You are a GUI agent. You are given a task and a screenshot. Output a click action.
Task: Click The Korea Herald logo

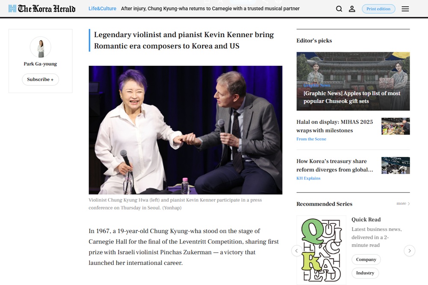point(42,9)
